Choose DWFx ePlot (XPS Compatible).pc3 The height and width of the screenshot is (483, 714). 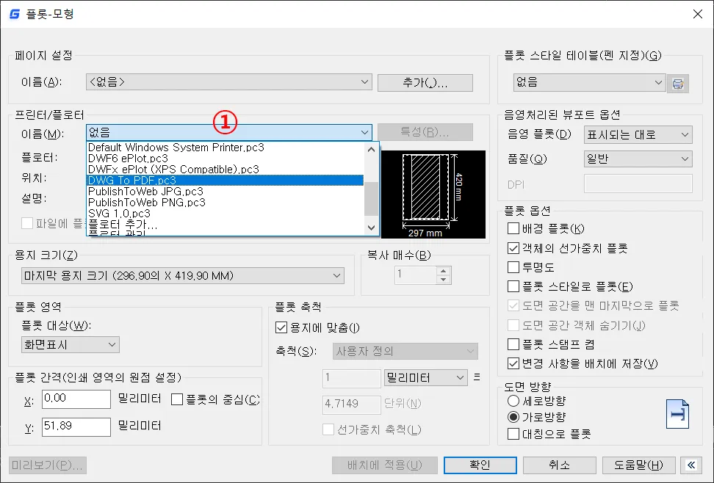(226, 170)
